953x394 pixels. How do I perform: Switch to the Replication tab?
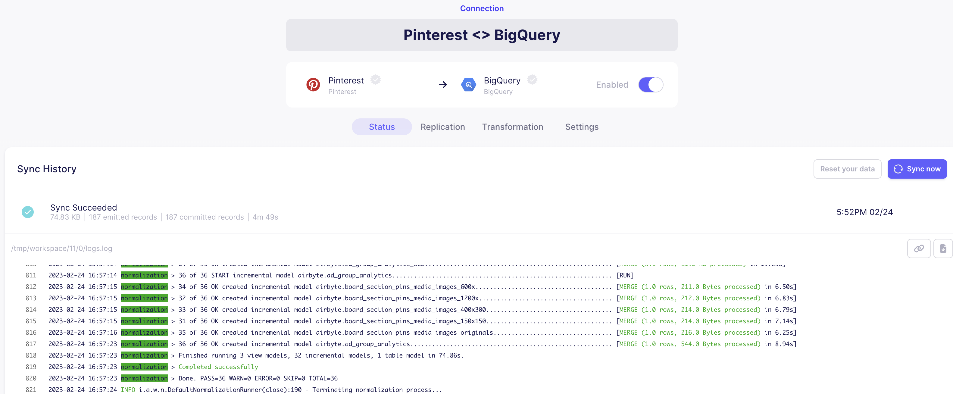pos(442,127)
